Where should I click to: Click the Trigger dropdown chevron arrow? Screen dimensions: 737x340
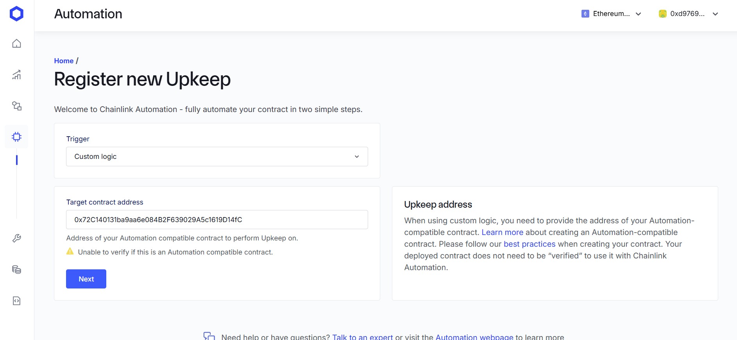(x=357, y=157)
